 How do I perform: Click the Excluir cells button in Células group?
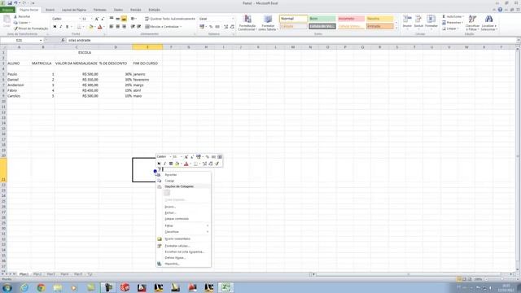click(x=418, y=22)
